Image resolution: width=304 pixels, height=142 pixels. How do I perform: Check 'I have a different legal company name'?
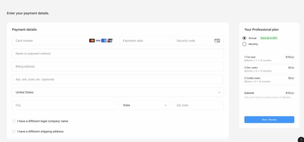14,121
